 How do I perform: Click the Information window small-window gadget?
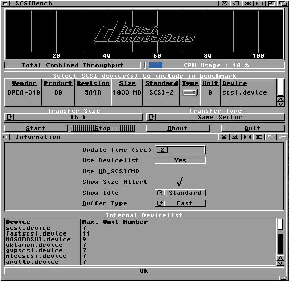pos(271,137)
